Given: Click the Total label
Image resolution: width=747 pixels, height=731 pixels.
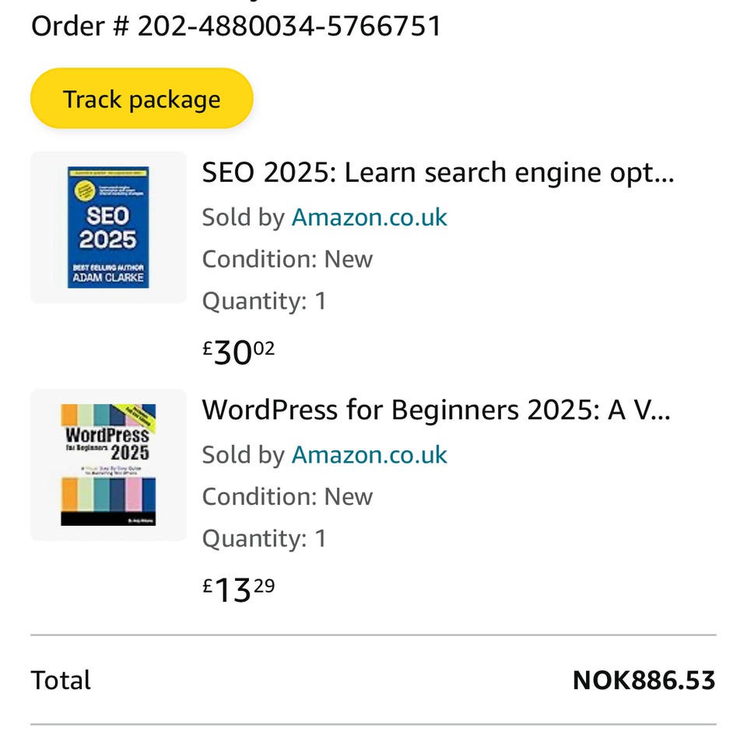Looking at the screenshot, I should pyautogui.click(x=61, y=680).
